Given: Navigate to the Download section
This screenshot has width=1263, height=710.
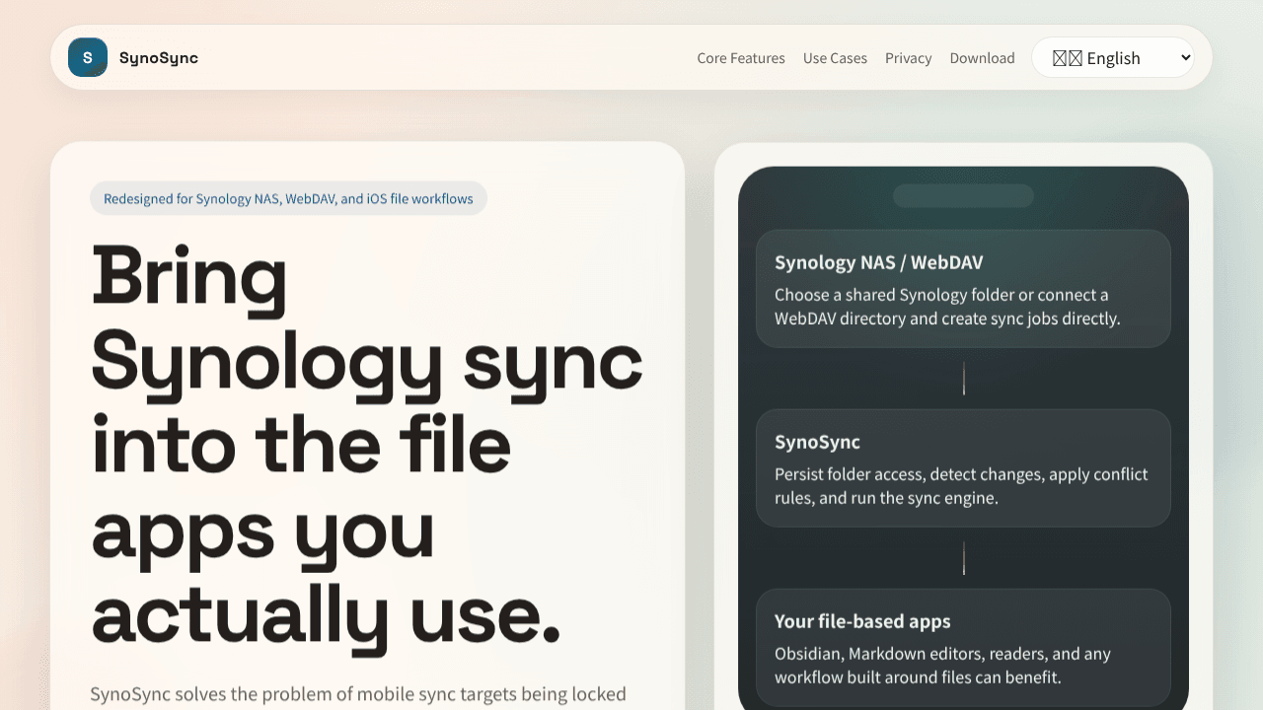Looking at the screenshot, I should [x=982, y=58].
